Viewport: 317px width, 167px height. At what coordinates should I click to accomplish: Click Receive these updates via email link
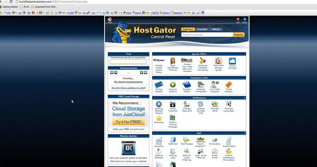click(x=128, y=88)
